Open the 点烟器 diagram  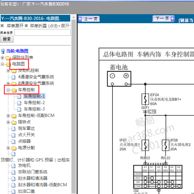pyautogui.click(x=24, y=141)
